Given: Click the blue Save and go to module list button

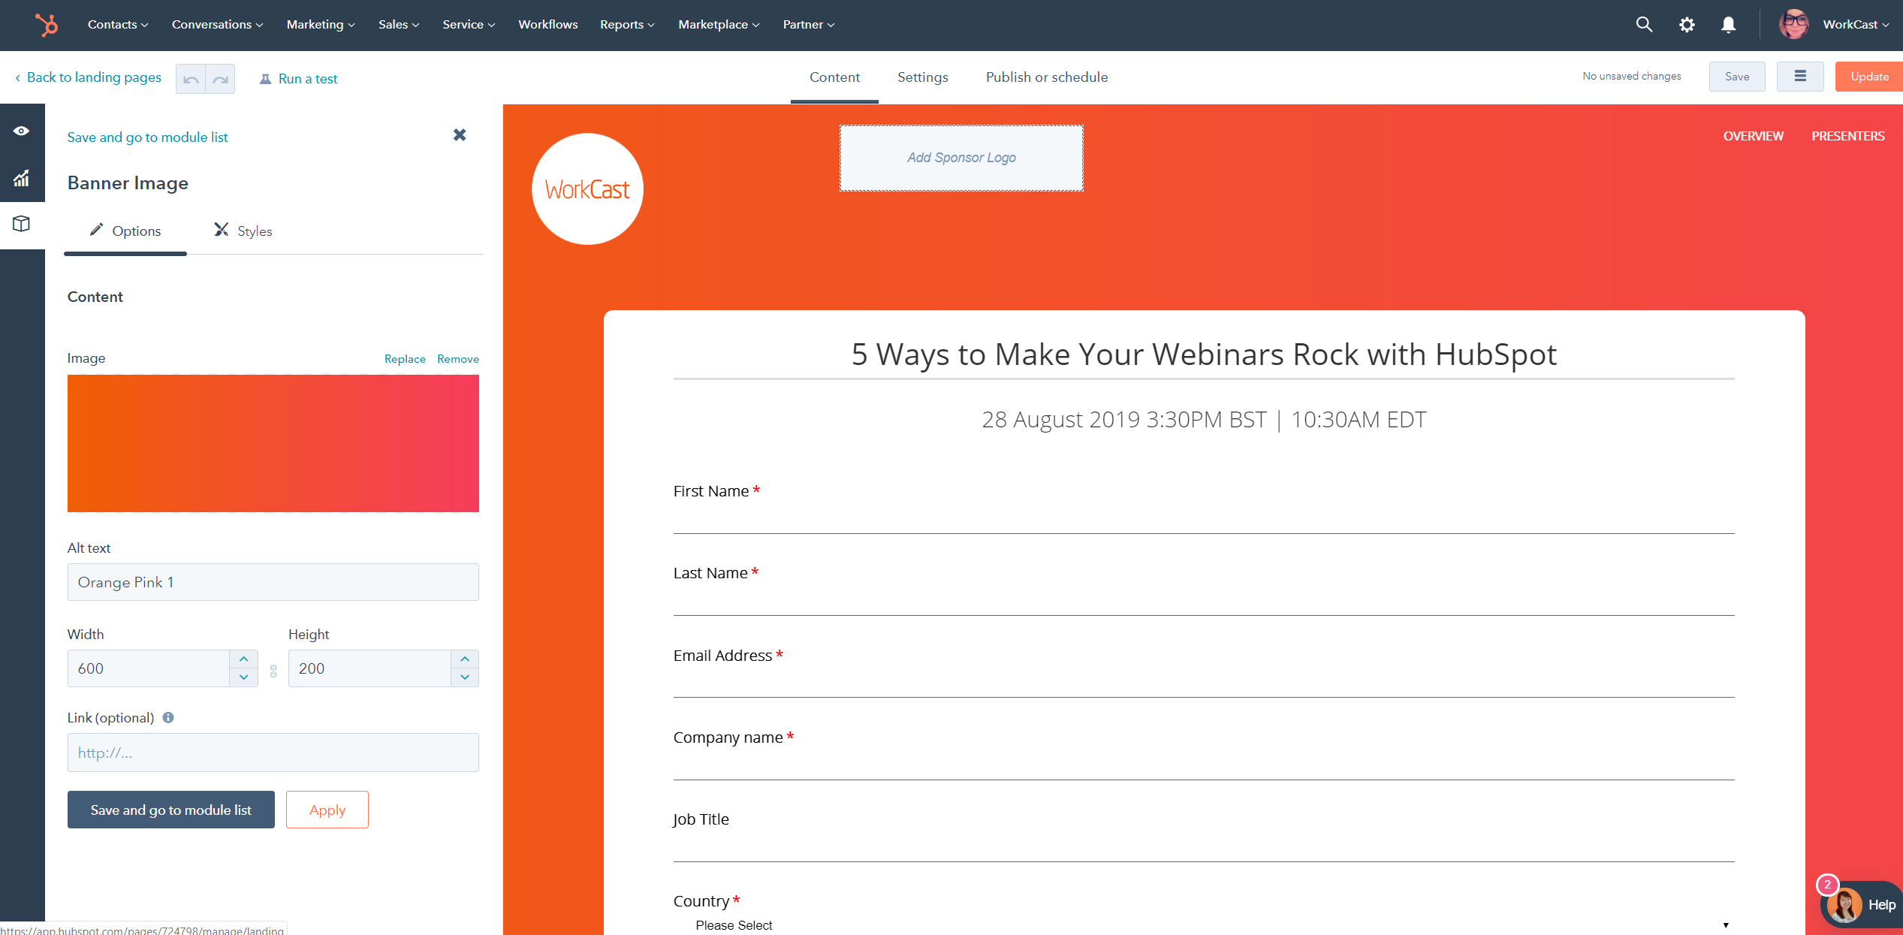Looking at the screenshot, I should pos(171,810).
